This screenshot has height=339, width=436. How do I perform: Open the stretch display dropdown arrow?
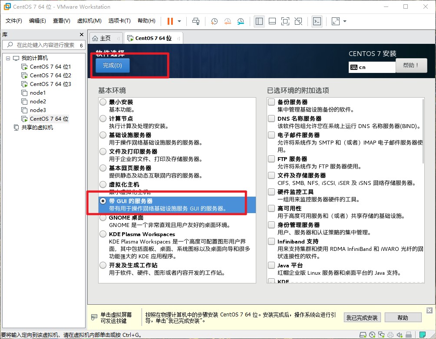pyautogui.click(x=345, y=21)
